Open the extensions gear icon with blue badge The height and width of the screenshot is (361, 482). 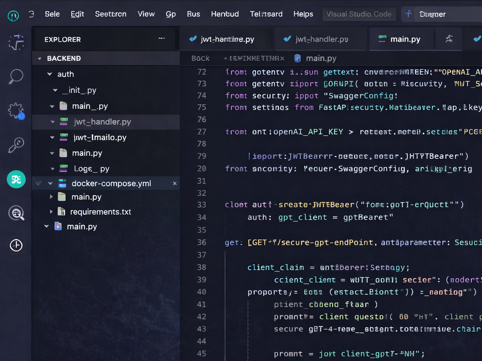point(16,111)
